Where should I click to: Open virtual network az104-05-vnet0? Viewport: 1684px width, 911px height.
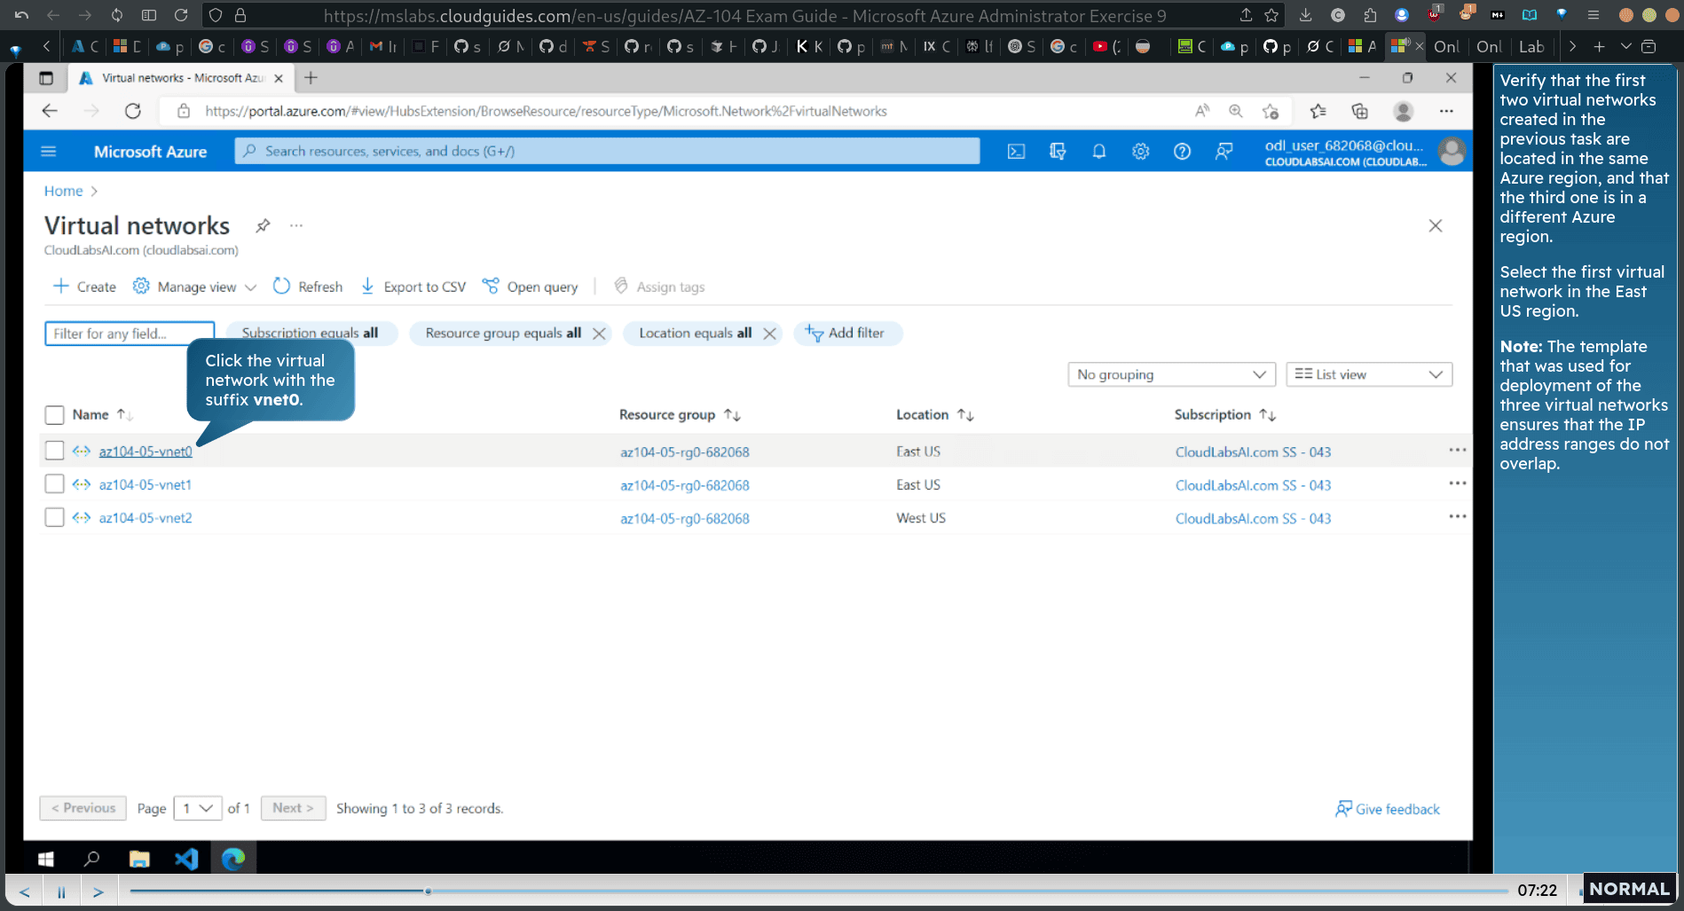146,452
